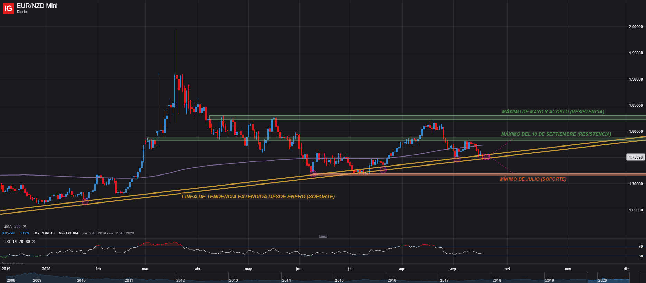Edit the RSI oversold value 30 in header
646x283 pixels.
[x=28, y=242]
